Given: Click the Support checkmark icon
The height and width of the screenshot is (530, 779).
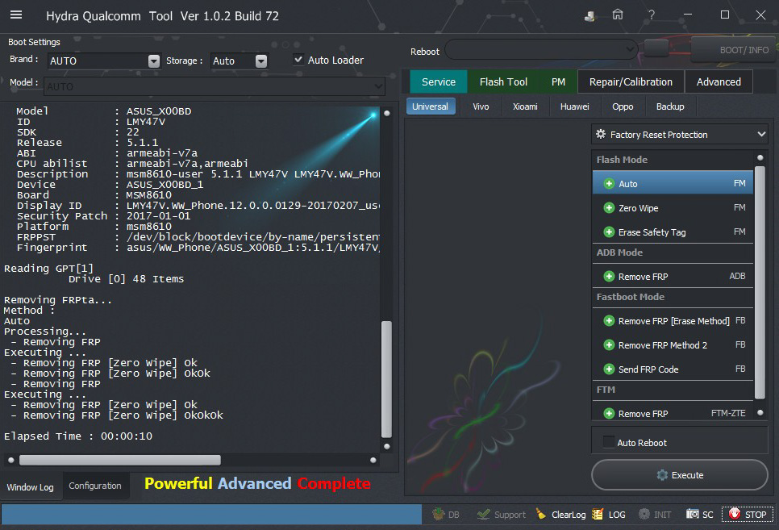Looking at the screenshot, I should click(483, 514).
